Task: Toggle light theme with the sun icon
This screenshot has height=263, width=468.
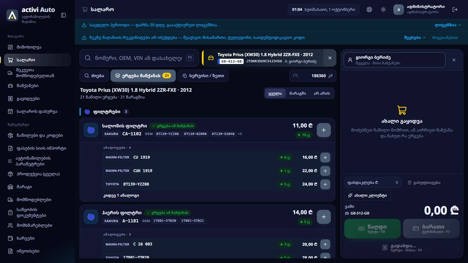Action: click(x=383, y=10)
